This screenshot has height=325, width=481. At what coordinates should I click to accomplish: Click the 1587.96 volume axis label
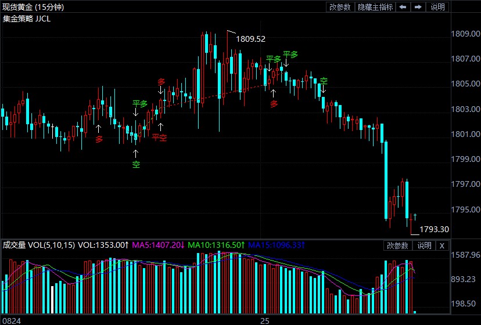(x=465, y=255)
